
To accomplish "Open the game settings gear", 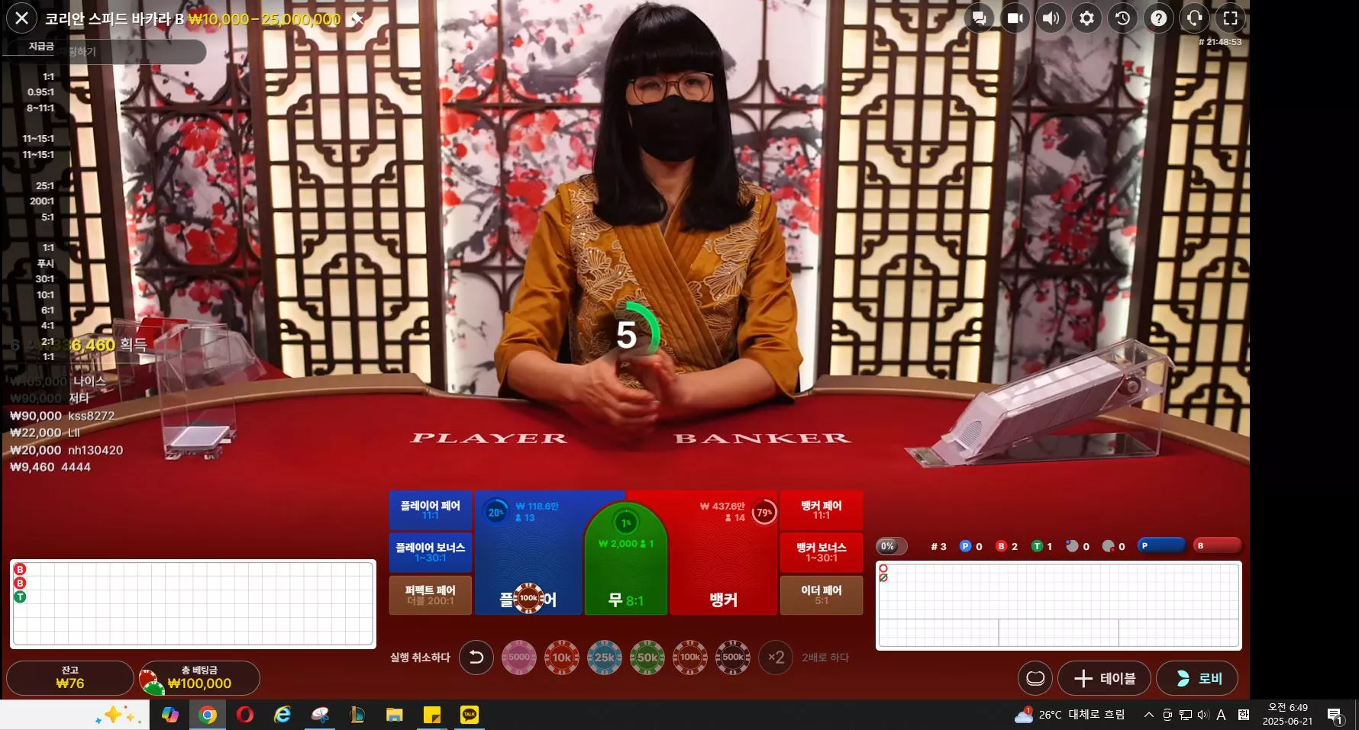I will coord(1087,18).
